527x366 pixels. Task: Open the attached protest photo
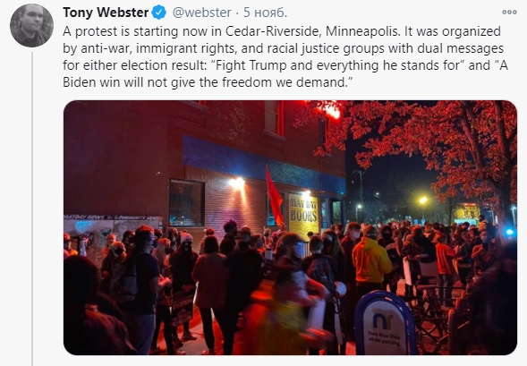pos(290,227)
